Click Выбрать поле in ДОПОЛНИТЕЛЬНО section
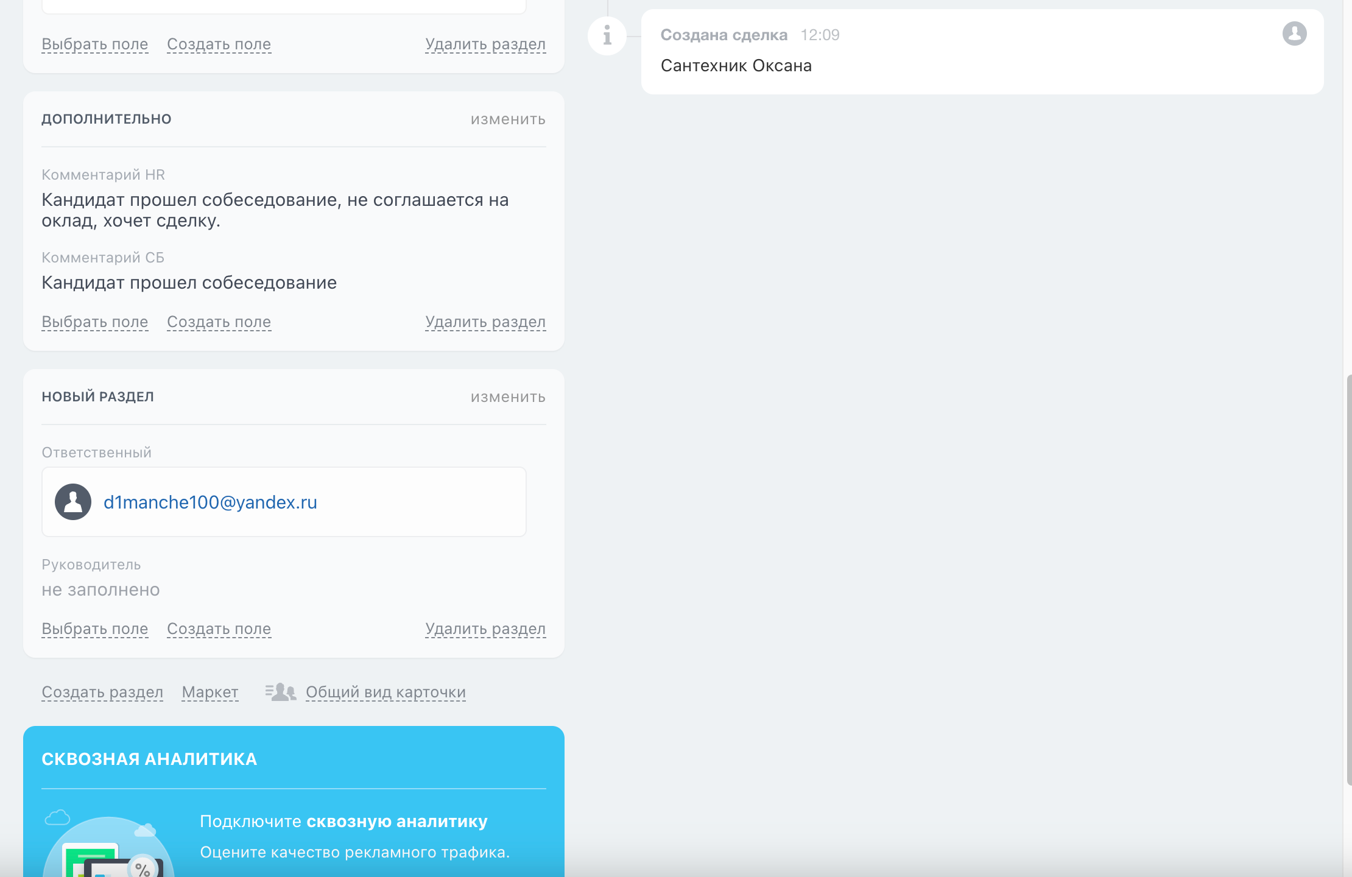Viewport: 1352px width, 877px height. pos(94,322)
